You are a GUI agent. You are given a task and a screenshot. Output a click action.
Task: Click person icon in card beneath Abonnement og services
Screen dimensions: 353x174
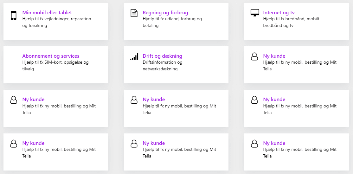tap(14, 100)
